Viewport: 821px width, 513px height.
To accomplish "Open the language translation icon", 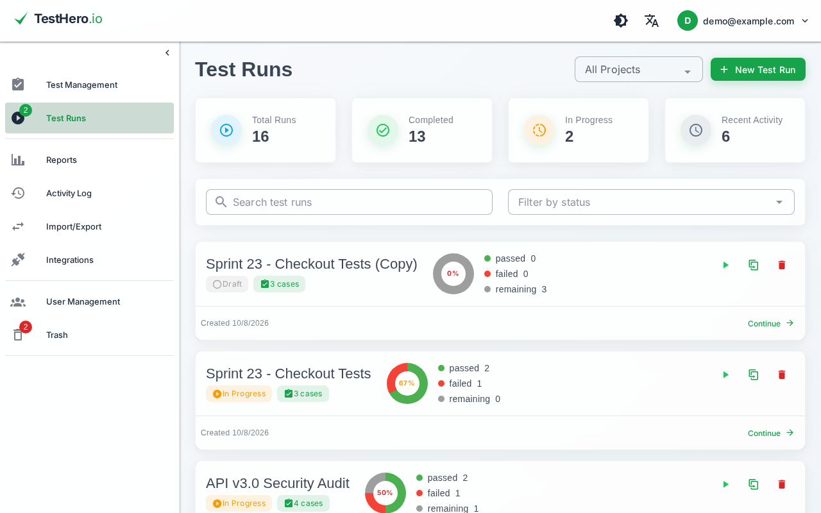I will 652,21.
